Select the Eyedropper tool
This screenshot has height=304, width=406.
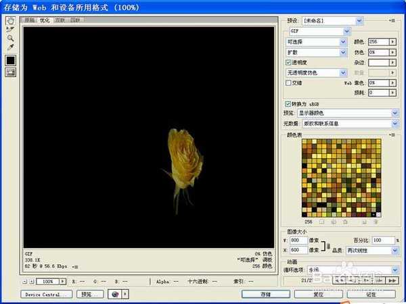click(11, 47)
